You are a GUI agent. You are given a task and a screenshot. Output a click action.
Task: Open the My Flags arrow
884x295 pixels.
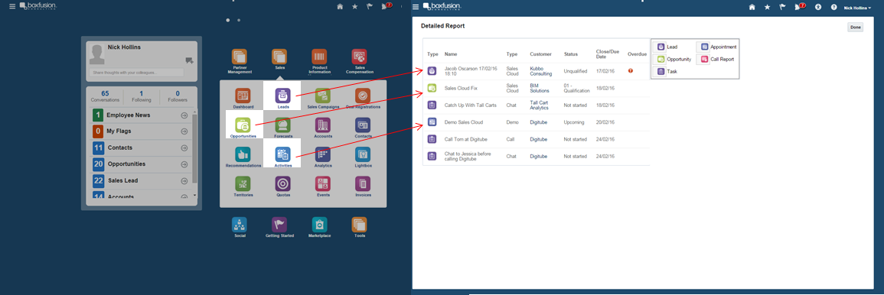point(184,131)
